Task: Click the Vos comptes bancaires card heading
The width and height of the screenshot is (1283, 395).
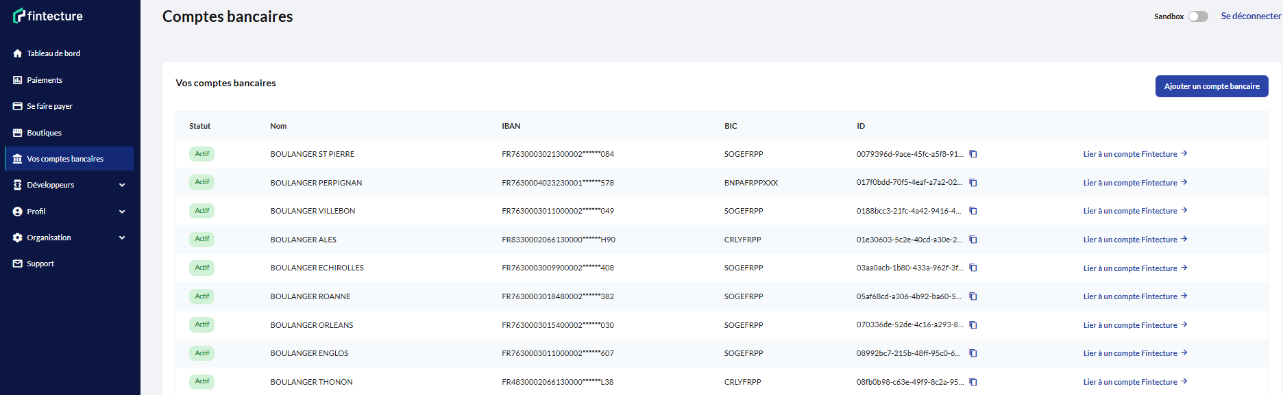Action: pyautogui.click(x=225, y=83)
